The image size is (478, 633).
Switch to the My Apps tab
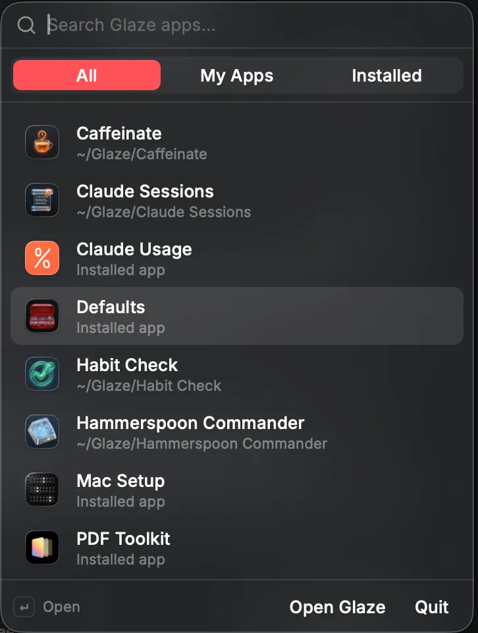237,76
